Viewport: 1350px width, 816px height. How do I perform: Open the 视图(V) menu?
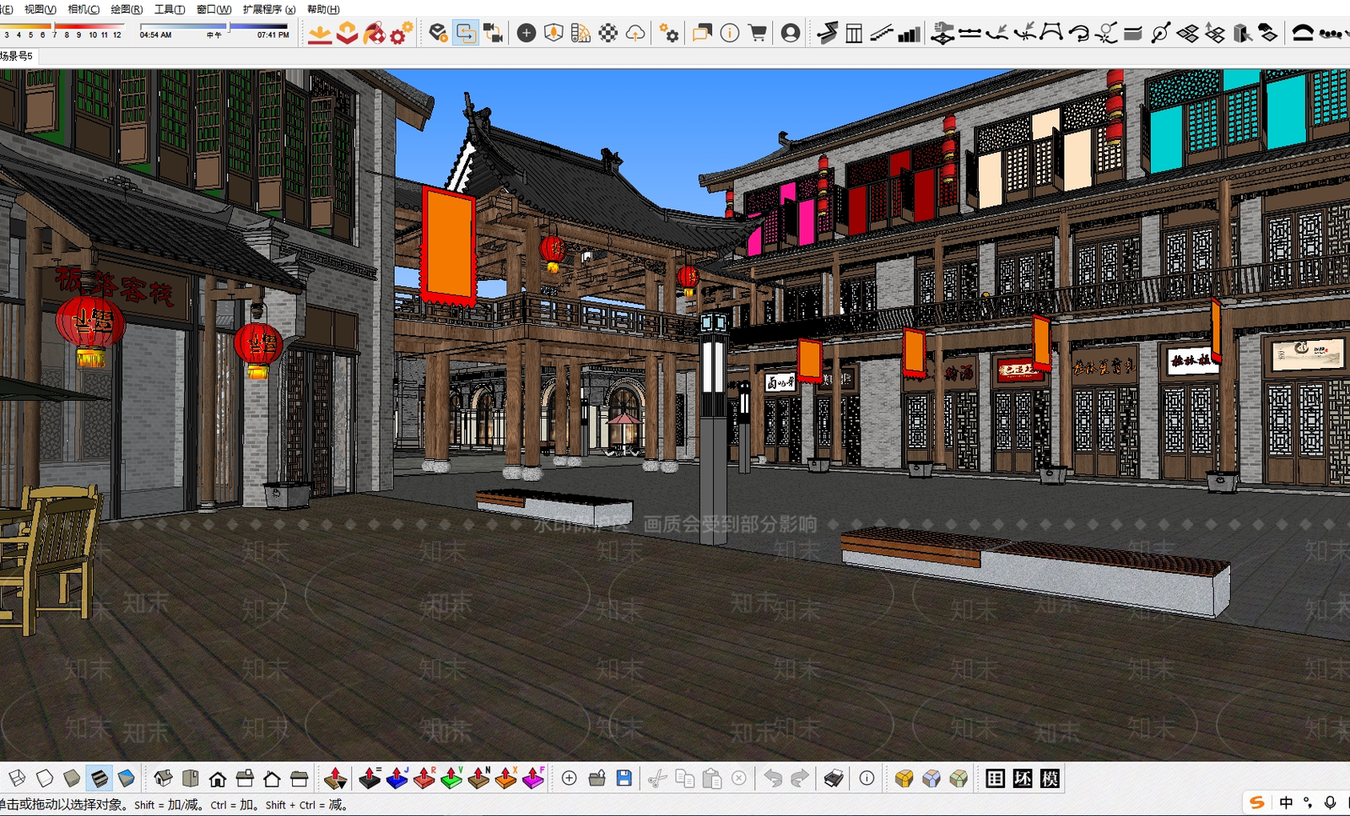tap(40, 9)
